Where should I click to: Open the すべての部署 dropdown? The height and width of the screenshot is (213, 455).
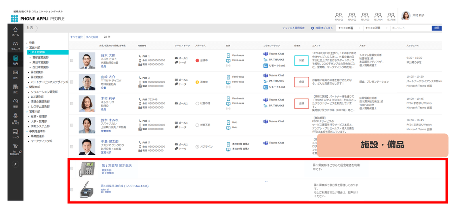point(348,28)
